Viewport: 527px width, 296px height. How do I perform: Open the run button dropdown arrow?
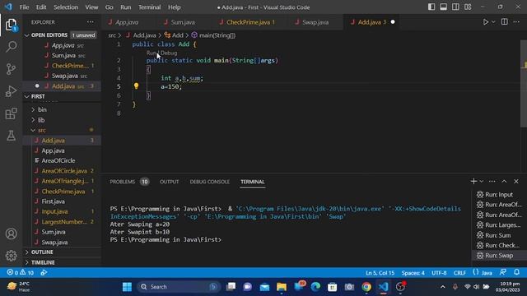(x=493, y=22)
